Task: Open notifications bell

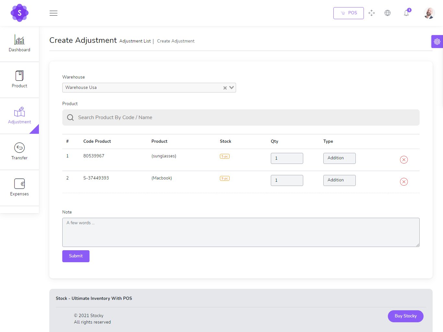Action: click(406, 13)
